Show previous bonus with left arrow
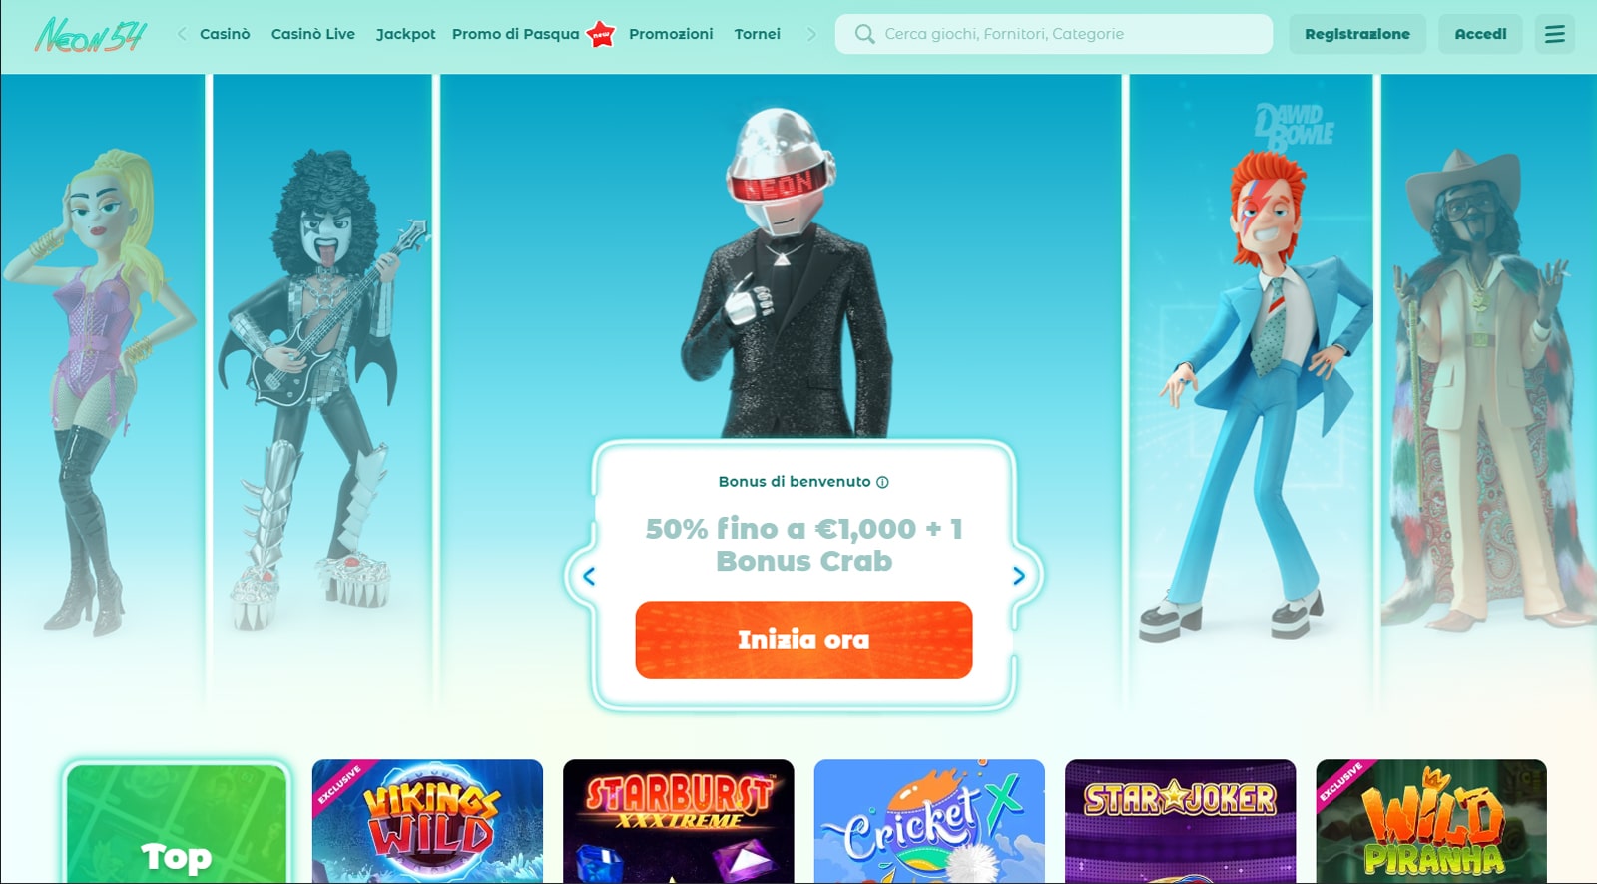1597x884 pixels. (x=589, y=576)
